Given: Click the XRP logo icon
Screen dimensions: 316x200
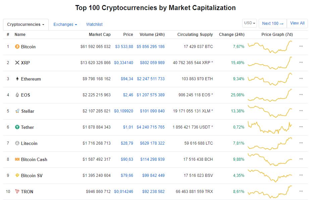Looking at the screenshot, I should click(x=17, y=63).
